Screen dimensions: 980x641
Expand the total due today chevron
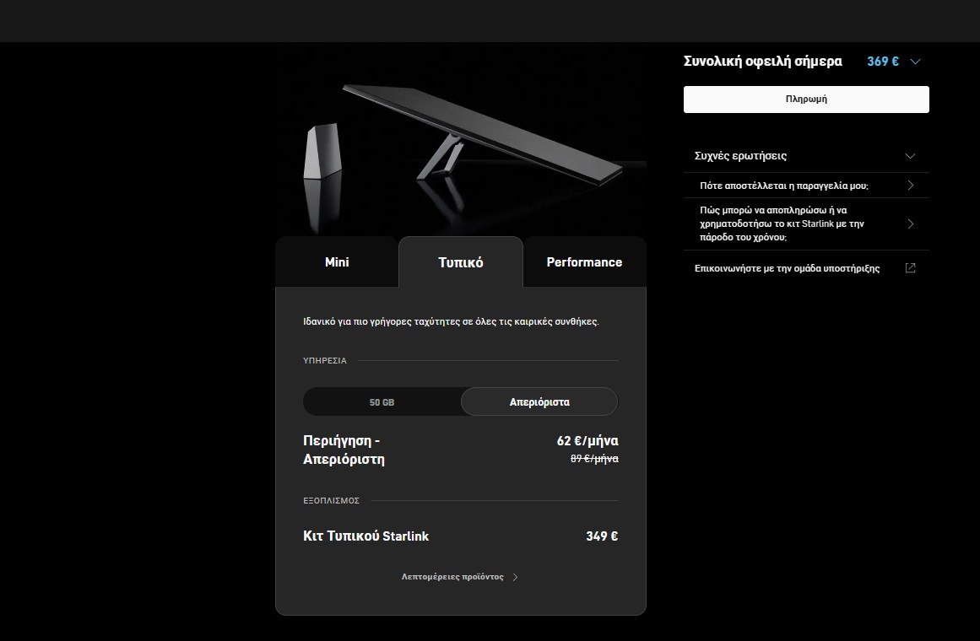click(915, 62)
